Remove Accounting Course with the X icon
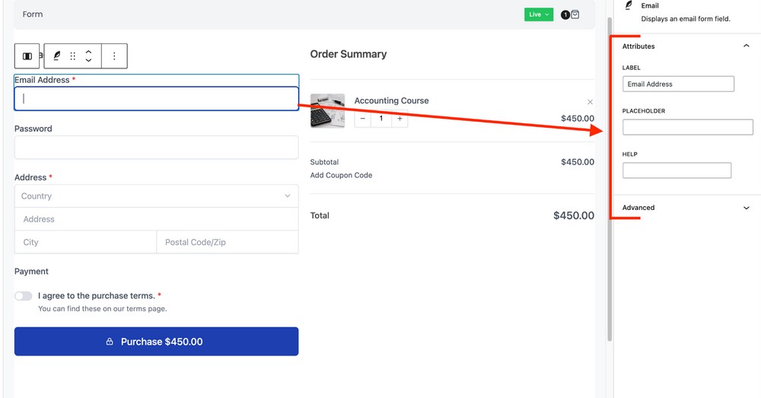This screenshot has height=398, width=761. (x=590, y=102)
